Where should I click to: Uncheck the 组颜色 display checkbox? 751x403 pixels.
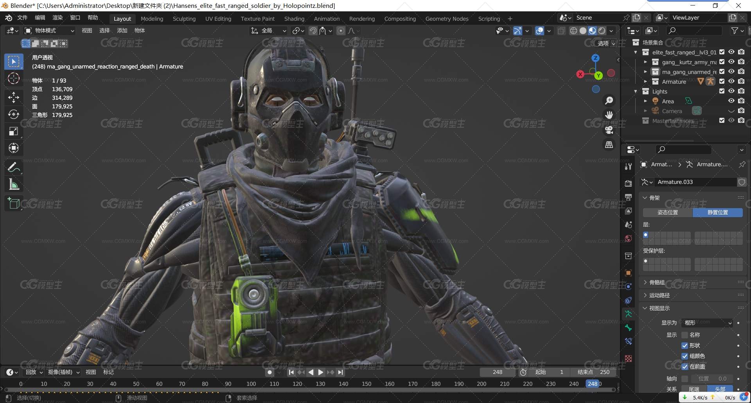coord(685,356)
